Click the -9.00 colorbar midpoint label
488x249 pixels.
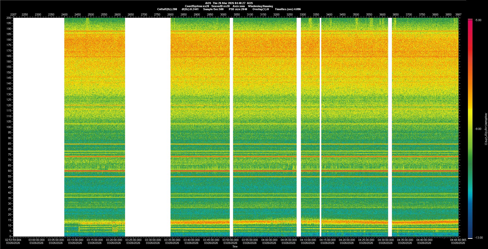click(x=478, y=129)
